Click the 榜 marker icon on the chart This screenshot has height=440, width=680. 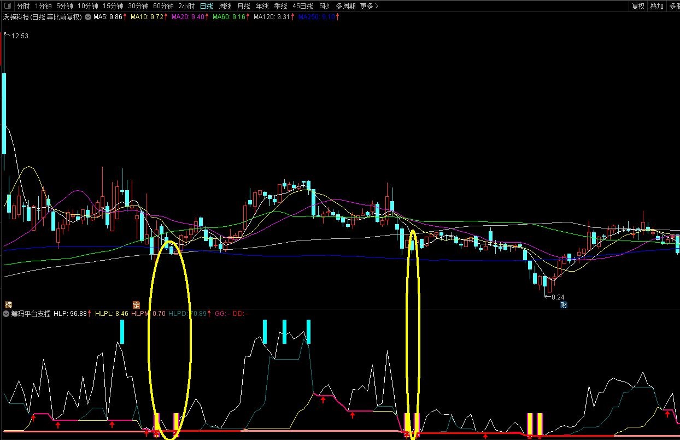tap(8, 304)
